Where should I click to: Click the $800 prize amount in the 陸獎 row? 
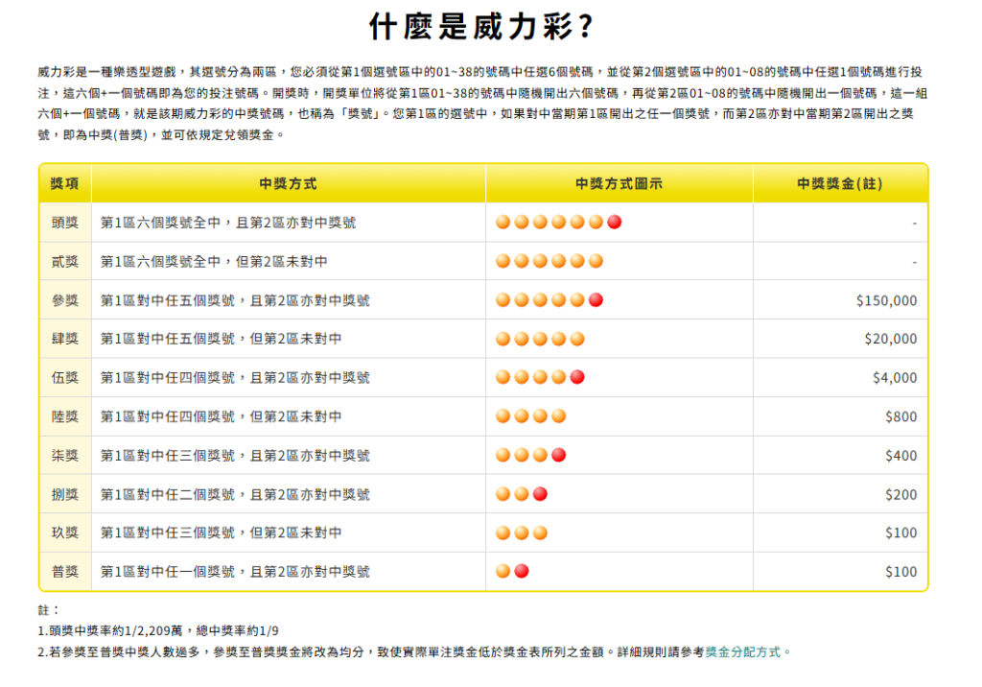point(900,416)
